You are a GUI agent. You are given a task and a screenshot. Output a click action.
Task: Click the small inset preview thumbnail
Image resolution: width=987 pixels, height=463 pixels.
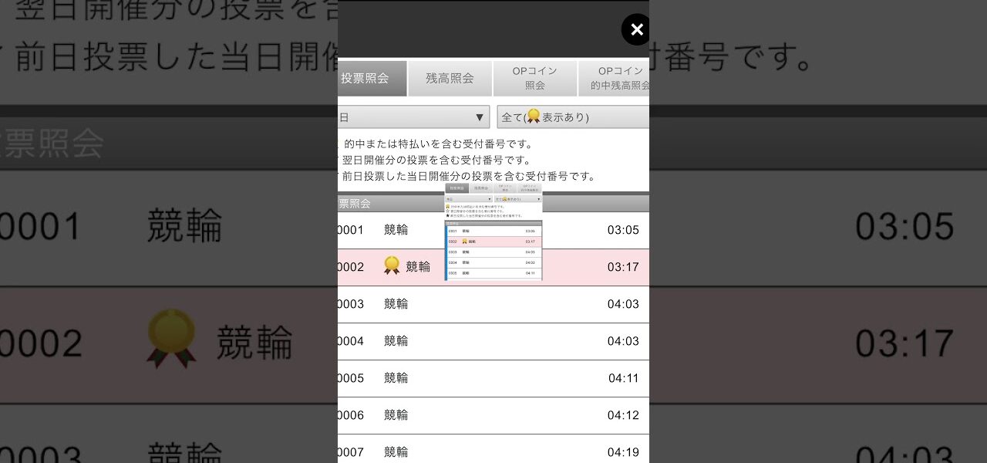493,231
